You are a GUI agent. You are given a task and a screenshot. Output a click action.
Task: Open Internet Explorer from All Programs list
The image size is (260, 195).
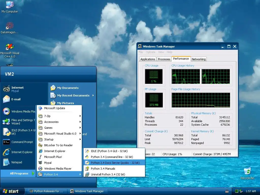tap(59, 151)
